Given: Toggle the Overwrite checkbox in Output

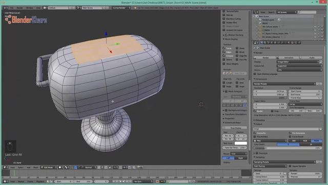Looking at the screenshot, I should point(255,133).
